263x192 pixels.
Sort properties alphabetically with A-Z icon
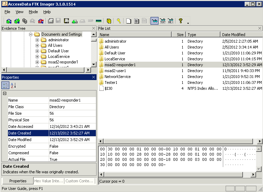[x=13, y=85]
